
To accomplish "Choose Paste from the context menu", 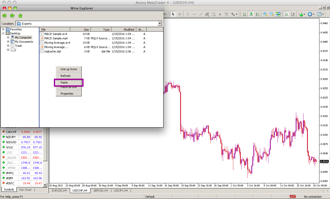I will (64, 83).
